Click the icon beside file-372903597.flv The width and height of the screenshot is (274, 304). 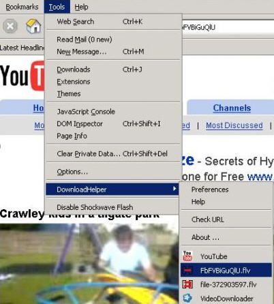pos(187,284)
